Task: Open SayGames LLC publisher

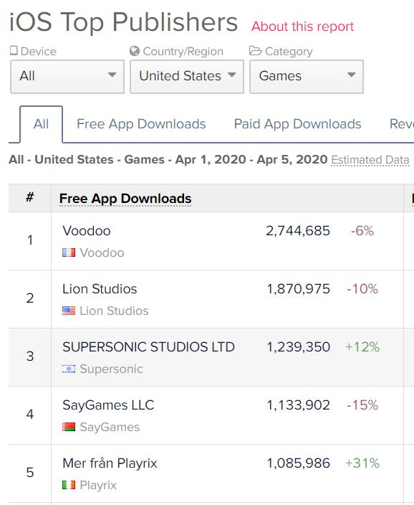Action: tap(108, 405)
